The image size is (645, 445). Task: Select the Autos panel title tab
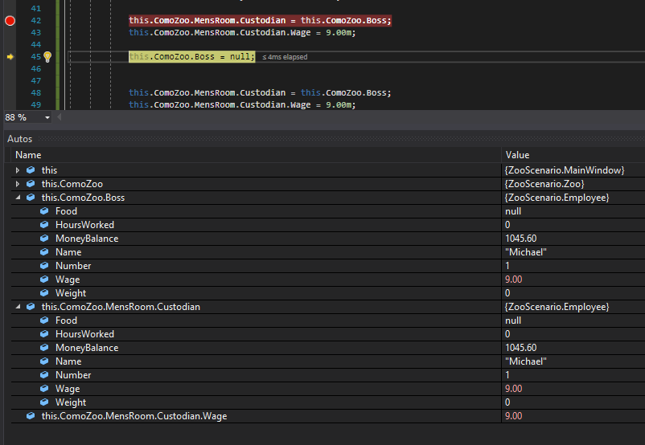(20, 139)
